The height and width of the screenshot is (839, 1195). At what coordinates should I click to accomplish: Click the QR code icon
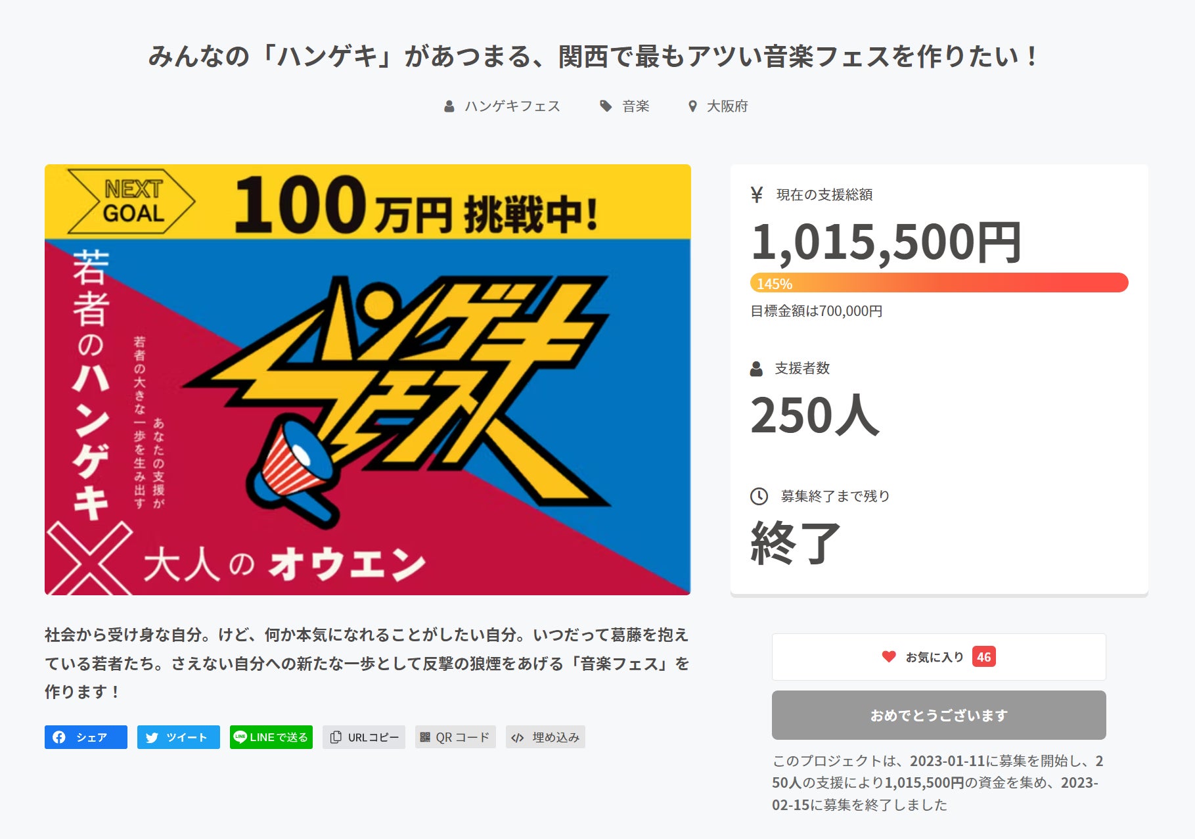click(425, 737)
